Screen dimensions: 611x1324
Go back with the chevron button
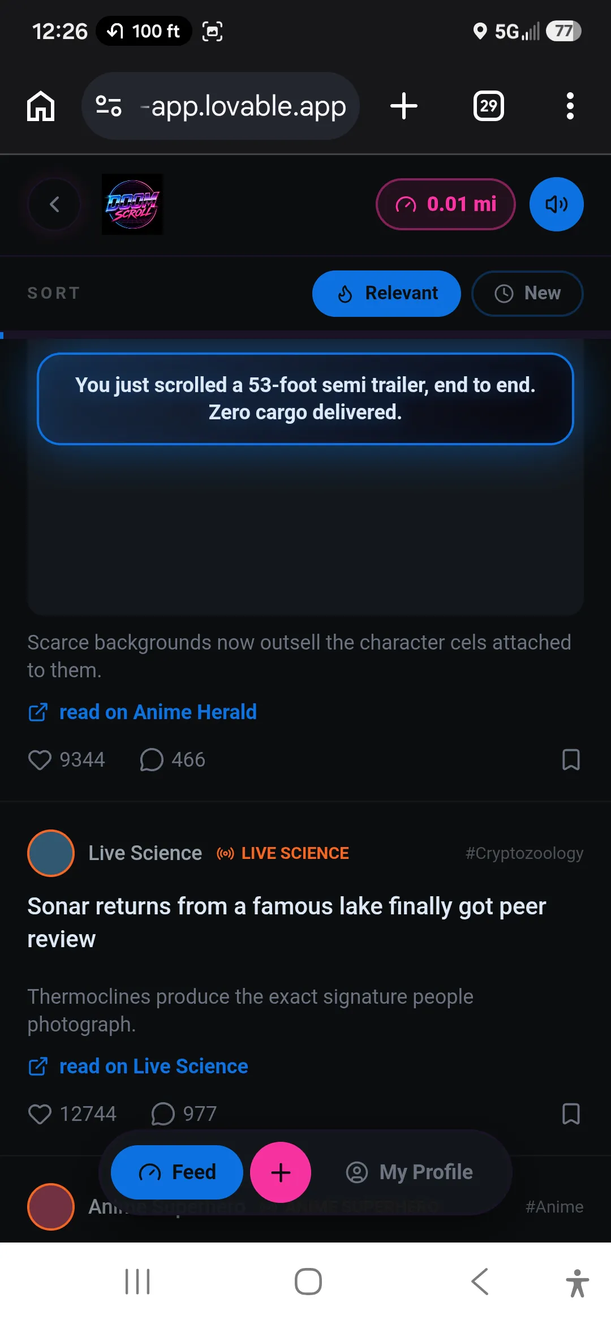(54, 204)
